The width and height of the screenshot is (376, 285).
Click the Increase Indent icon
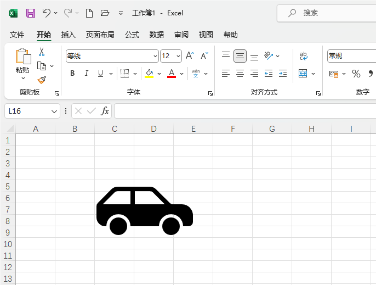tap(283, 74)
